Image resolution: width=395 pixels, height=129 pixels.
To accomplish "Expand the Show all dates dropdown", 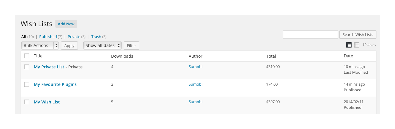I will click(x=102, y=45).
